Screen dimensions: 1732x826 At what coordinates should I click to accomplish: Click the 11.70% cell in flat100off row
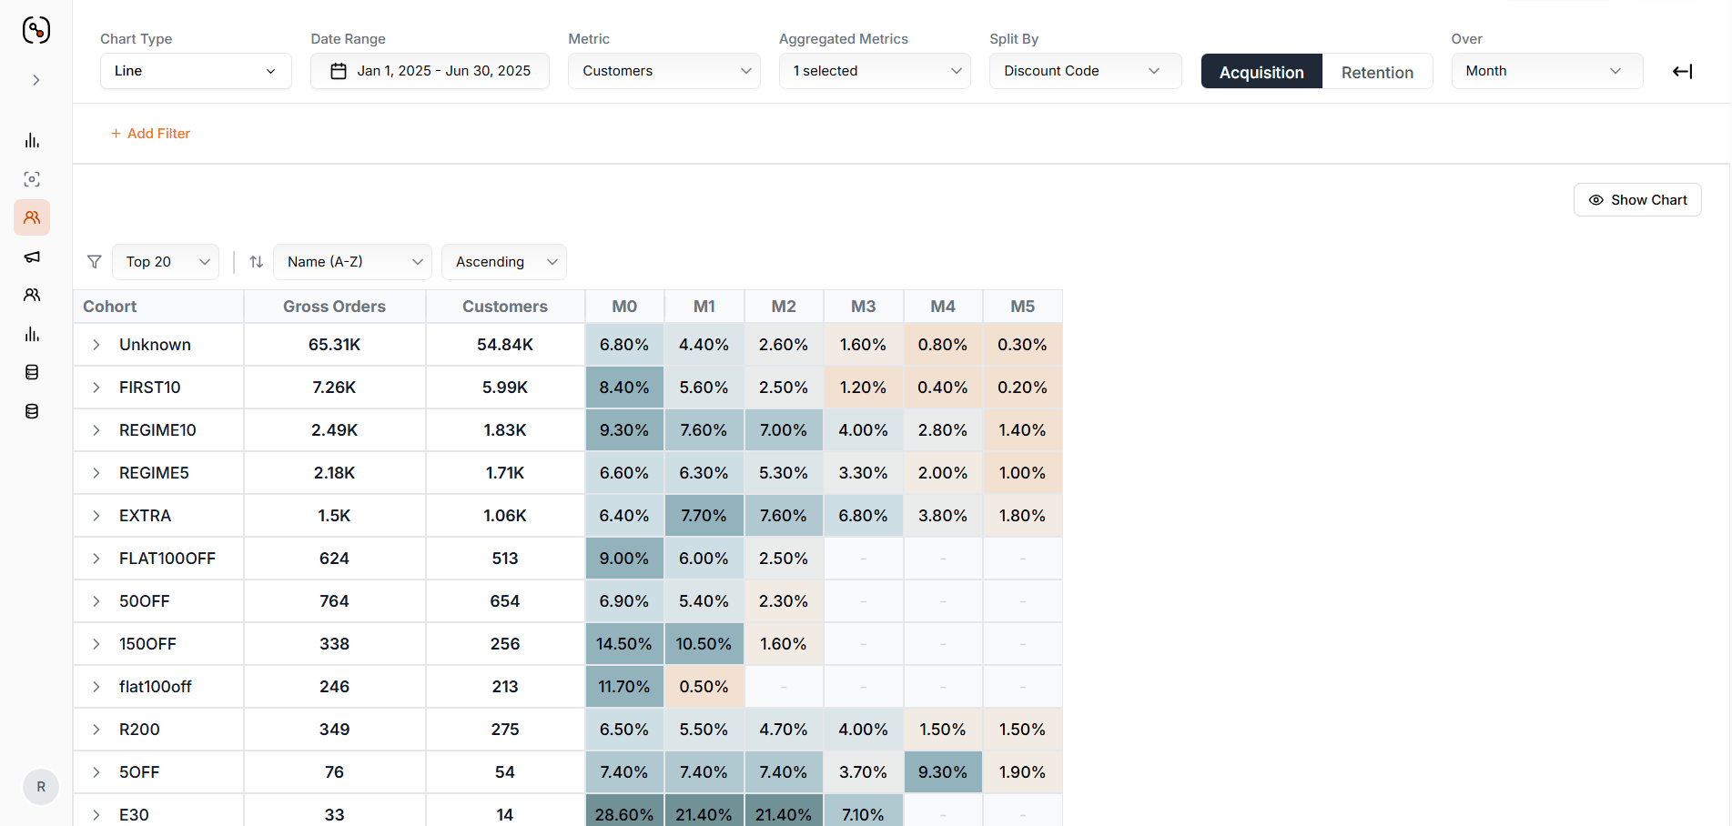[x=624, y=687]
